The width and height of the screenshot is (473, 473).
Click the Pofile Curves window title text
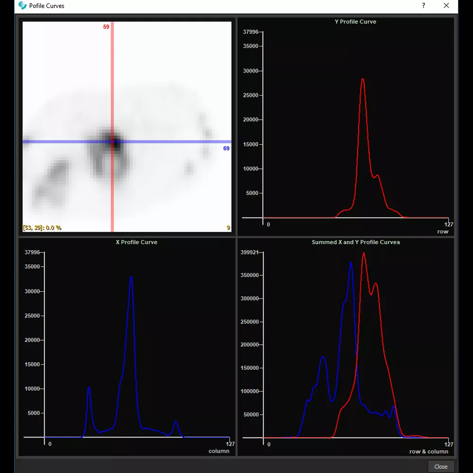click(x=47, y=6)
